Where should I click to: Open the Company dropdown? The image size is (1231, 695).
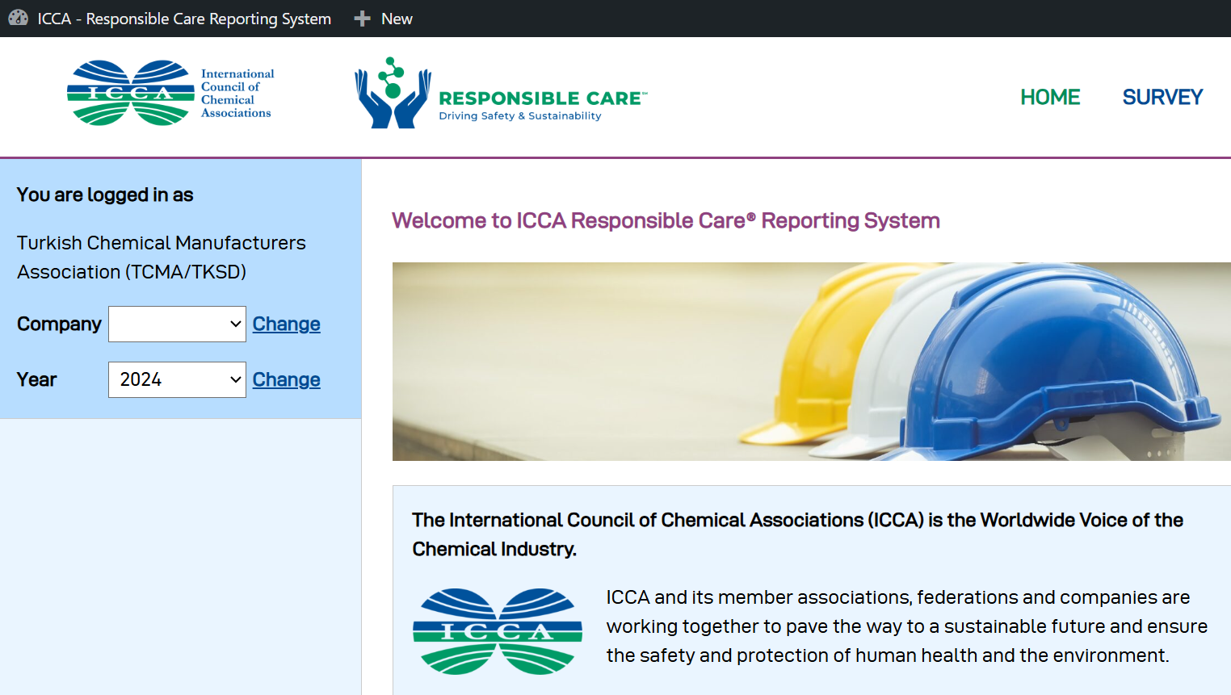(177, 324)
